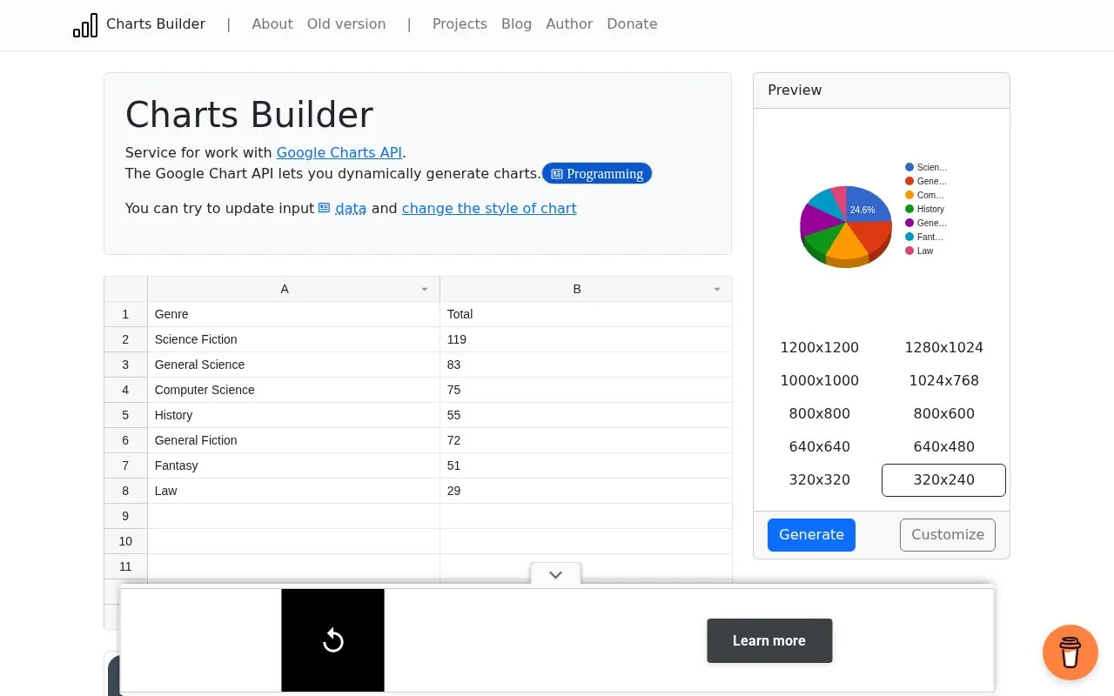
Task: Click the blue Science Fiction pie slice
Action: click(867, 205)
